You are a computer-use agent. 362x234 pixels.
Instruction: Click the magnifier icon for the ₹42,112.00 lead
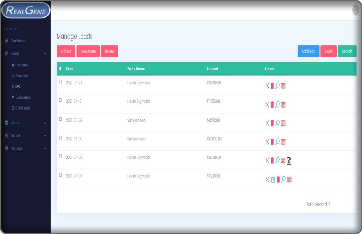(277, 123)
